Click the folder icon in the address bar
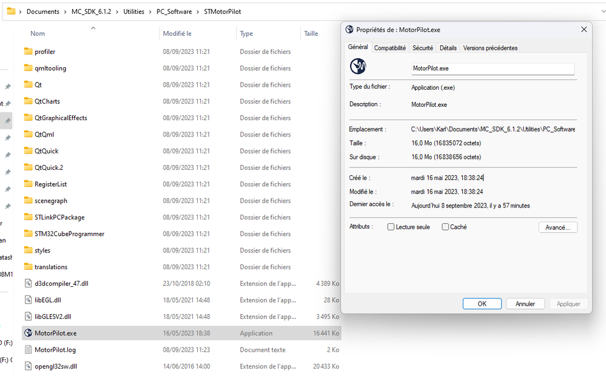The height and width of the screenshot is (376, 606). 11,12
